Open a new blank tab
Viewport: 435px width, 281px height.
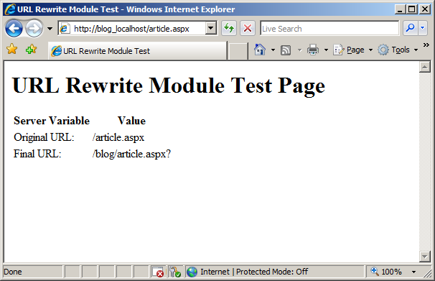pos(238,51)
